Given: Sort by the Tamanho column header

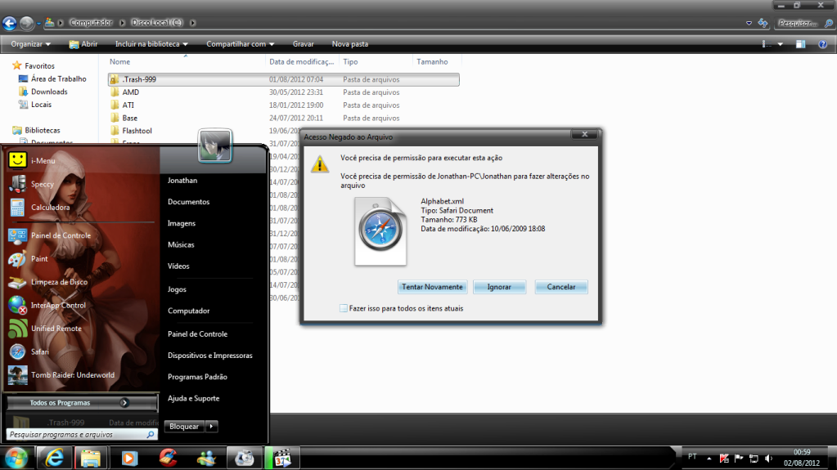Looking at the screenshot, I should (432, 62).
